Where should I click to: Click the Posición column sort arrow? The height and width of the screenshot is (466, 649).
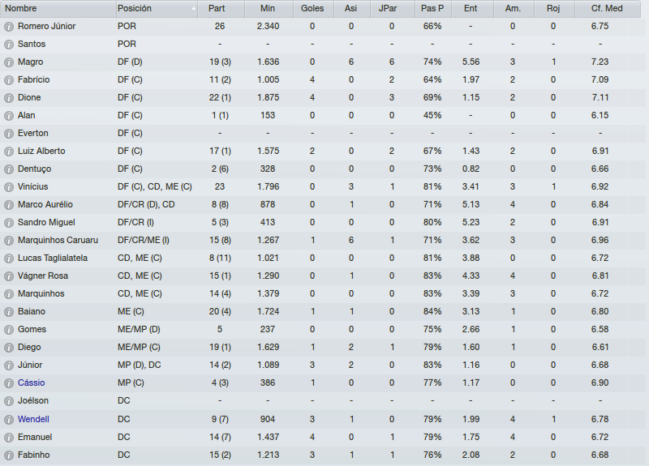click(x=193, y=8)
